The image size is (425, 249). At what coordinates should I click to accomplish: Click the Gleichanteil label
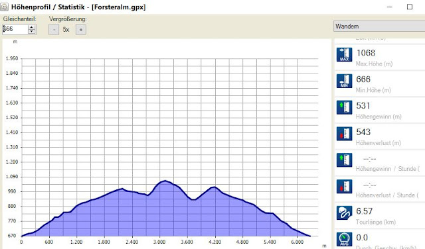pos(19,19)
